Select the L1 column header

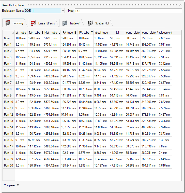tap(117, 33)
